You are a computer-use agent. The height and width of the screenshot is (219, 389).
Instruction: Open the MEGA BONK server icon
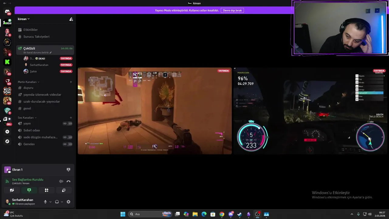7,91
